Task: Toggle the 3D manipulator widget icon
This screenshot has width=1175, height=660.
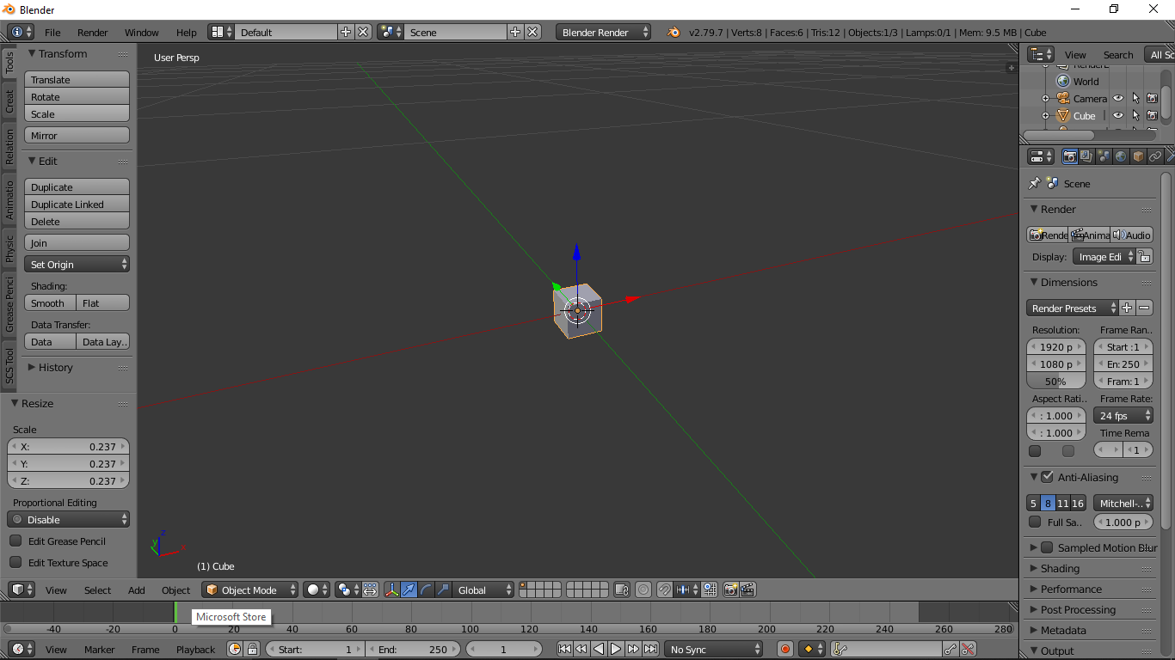Action: 391,590
